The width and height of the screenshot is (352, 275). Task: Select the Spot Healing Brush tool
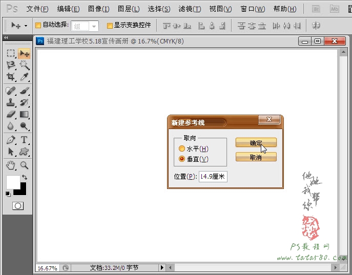click(11, 91)
